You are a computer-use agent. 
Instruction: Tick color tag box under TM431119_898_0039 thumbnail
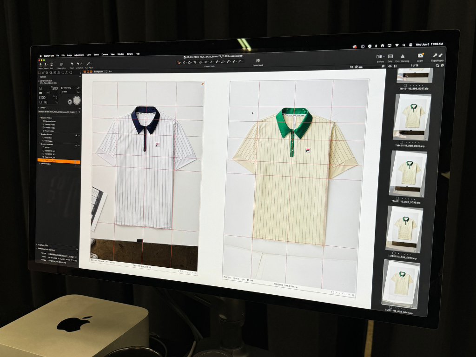[x=397, y=198]
